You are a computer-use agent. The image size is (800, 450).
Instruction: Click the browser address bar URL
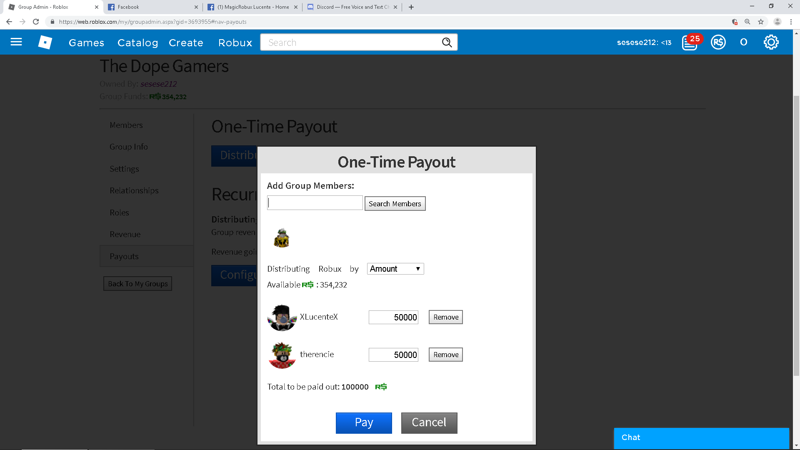[x=152, y=22]
